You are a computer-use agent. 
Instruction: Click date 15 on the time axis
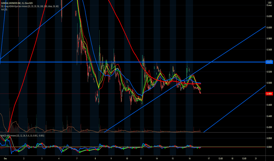point(173,159)
